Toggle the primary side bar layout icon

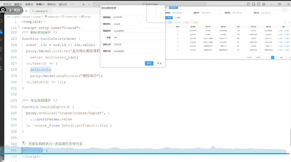coord(249,4)
